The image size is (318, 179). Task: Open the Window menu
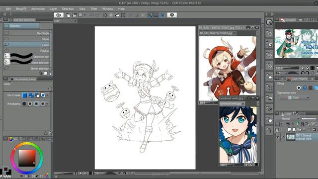[x=108, y=9]
